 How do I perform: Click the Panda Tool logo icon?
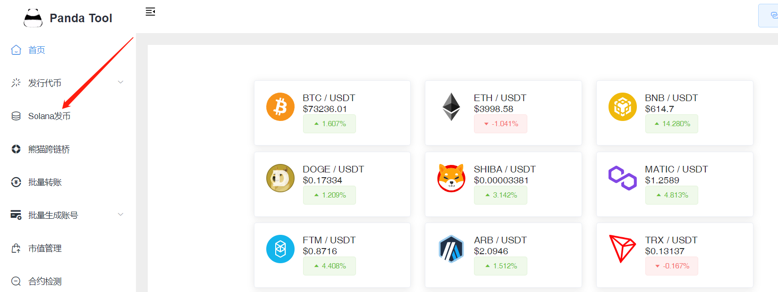33,18
